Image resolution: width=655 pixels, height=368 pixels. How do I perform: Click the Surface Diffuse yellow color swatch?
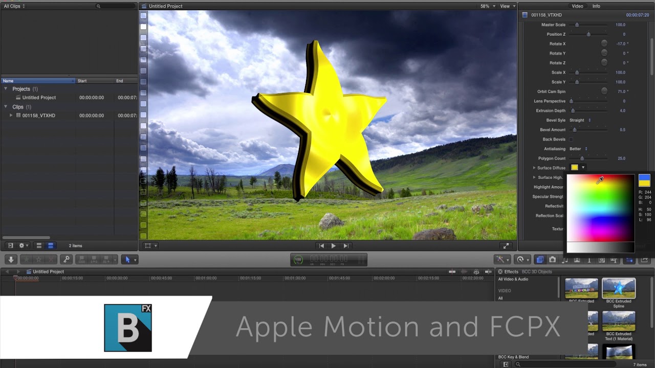575,168
